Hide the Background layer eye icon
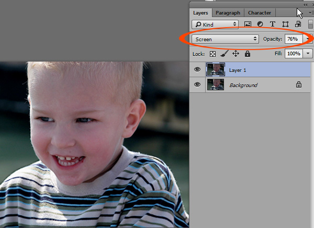Image resolution: width=314 pixels, height=228 pixels. coord(197,85)
